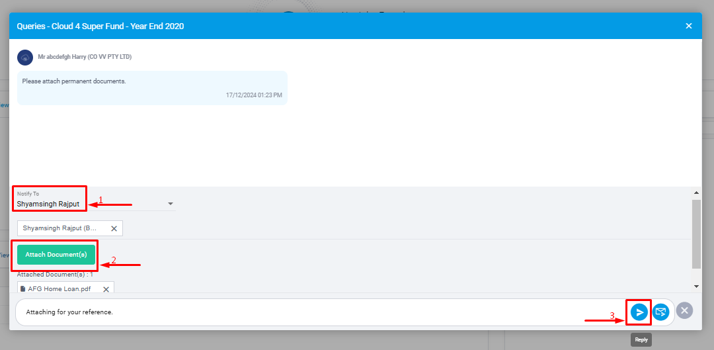Click the PDF file icon for AFG Home Loan
The image size is (714, 350).
pyautogui.click(x=22, y=289)
